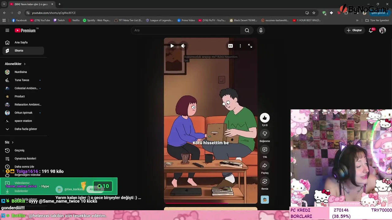Viewport: 392px width, 220px height.
Task: Click the Oluştur create button
Action: pyautogui.click(x=354, y=30)
